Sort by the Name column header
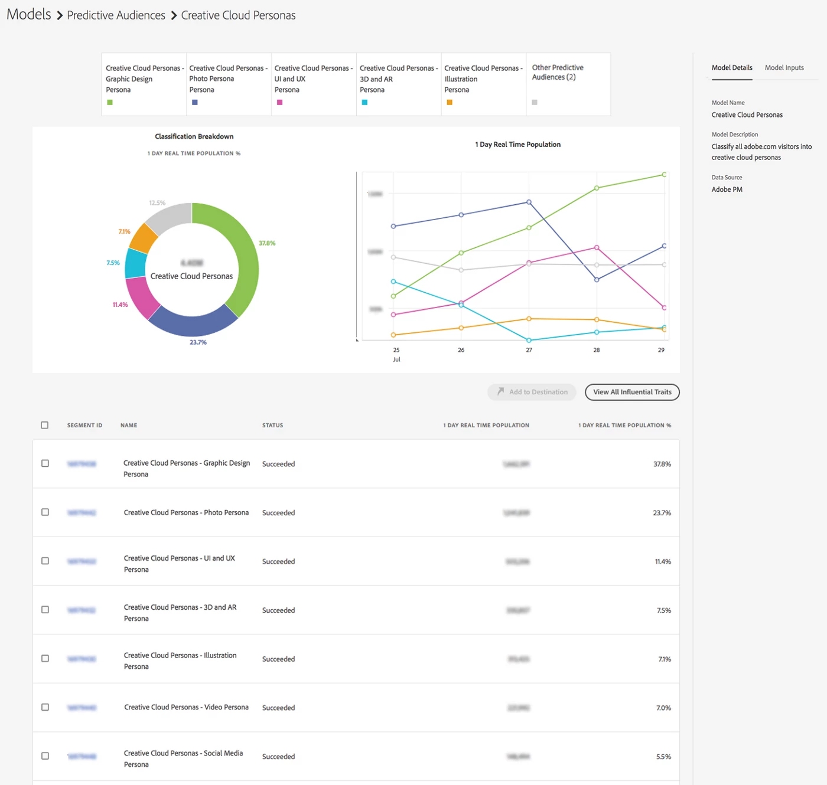This screenshot has width=827, height=785. click(129, 425)
